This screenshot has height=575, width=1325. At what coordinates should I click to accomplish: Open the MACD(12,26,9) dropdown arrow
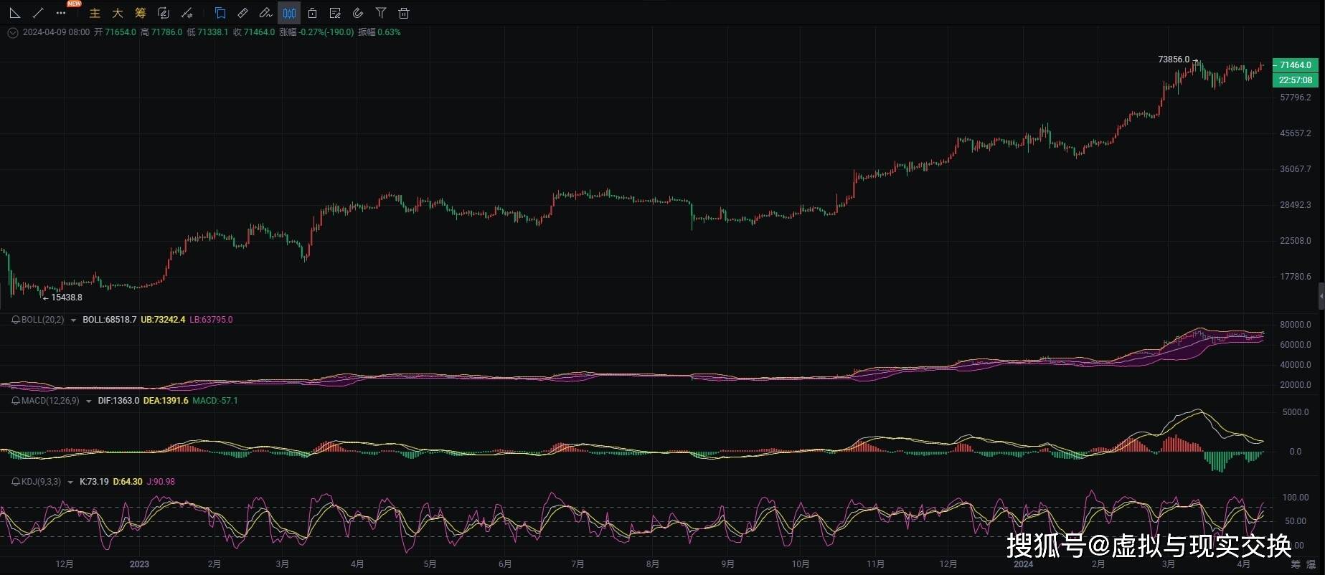point(89,401)
